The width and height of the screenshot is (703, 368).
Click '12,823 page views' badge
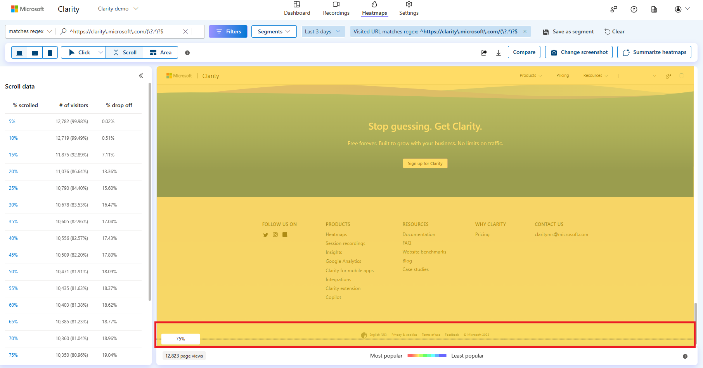pyautogui.click(x=184, y=356)
